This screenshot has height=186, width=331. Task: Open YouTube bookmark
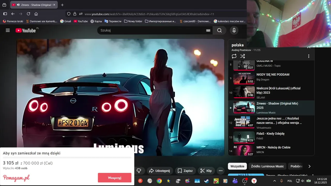[x=81, y=21]
